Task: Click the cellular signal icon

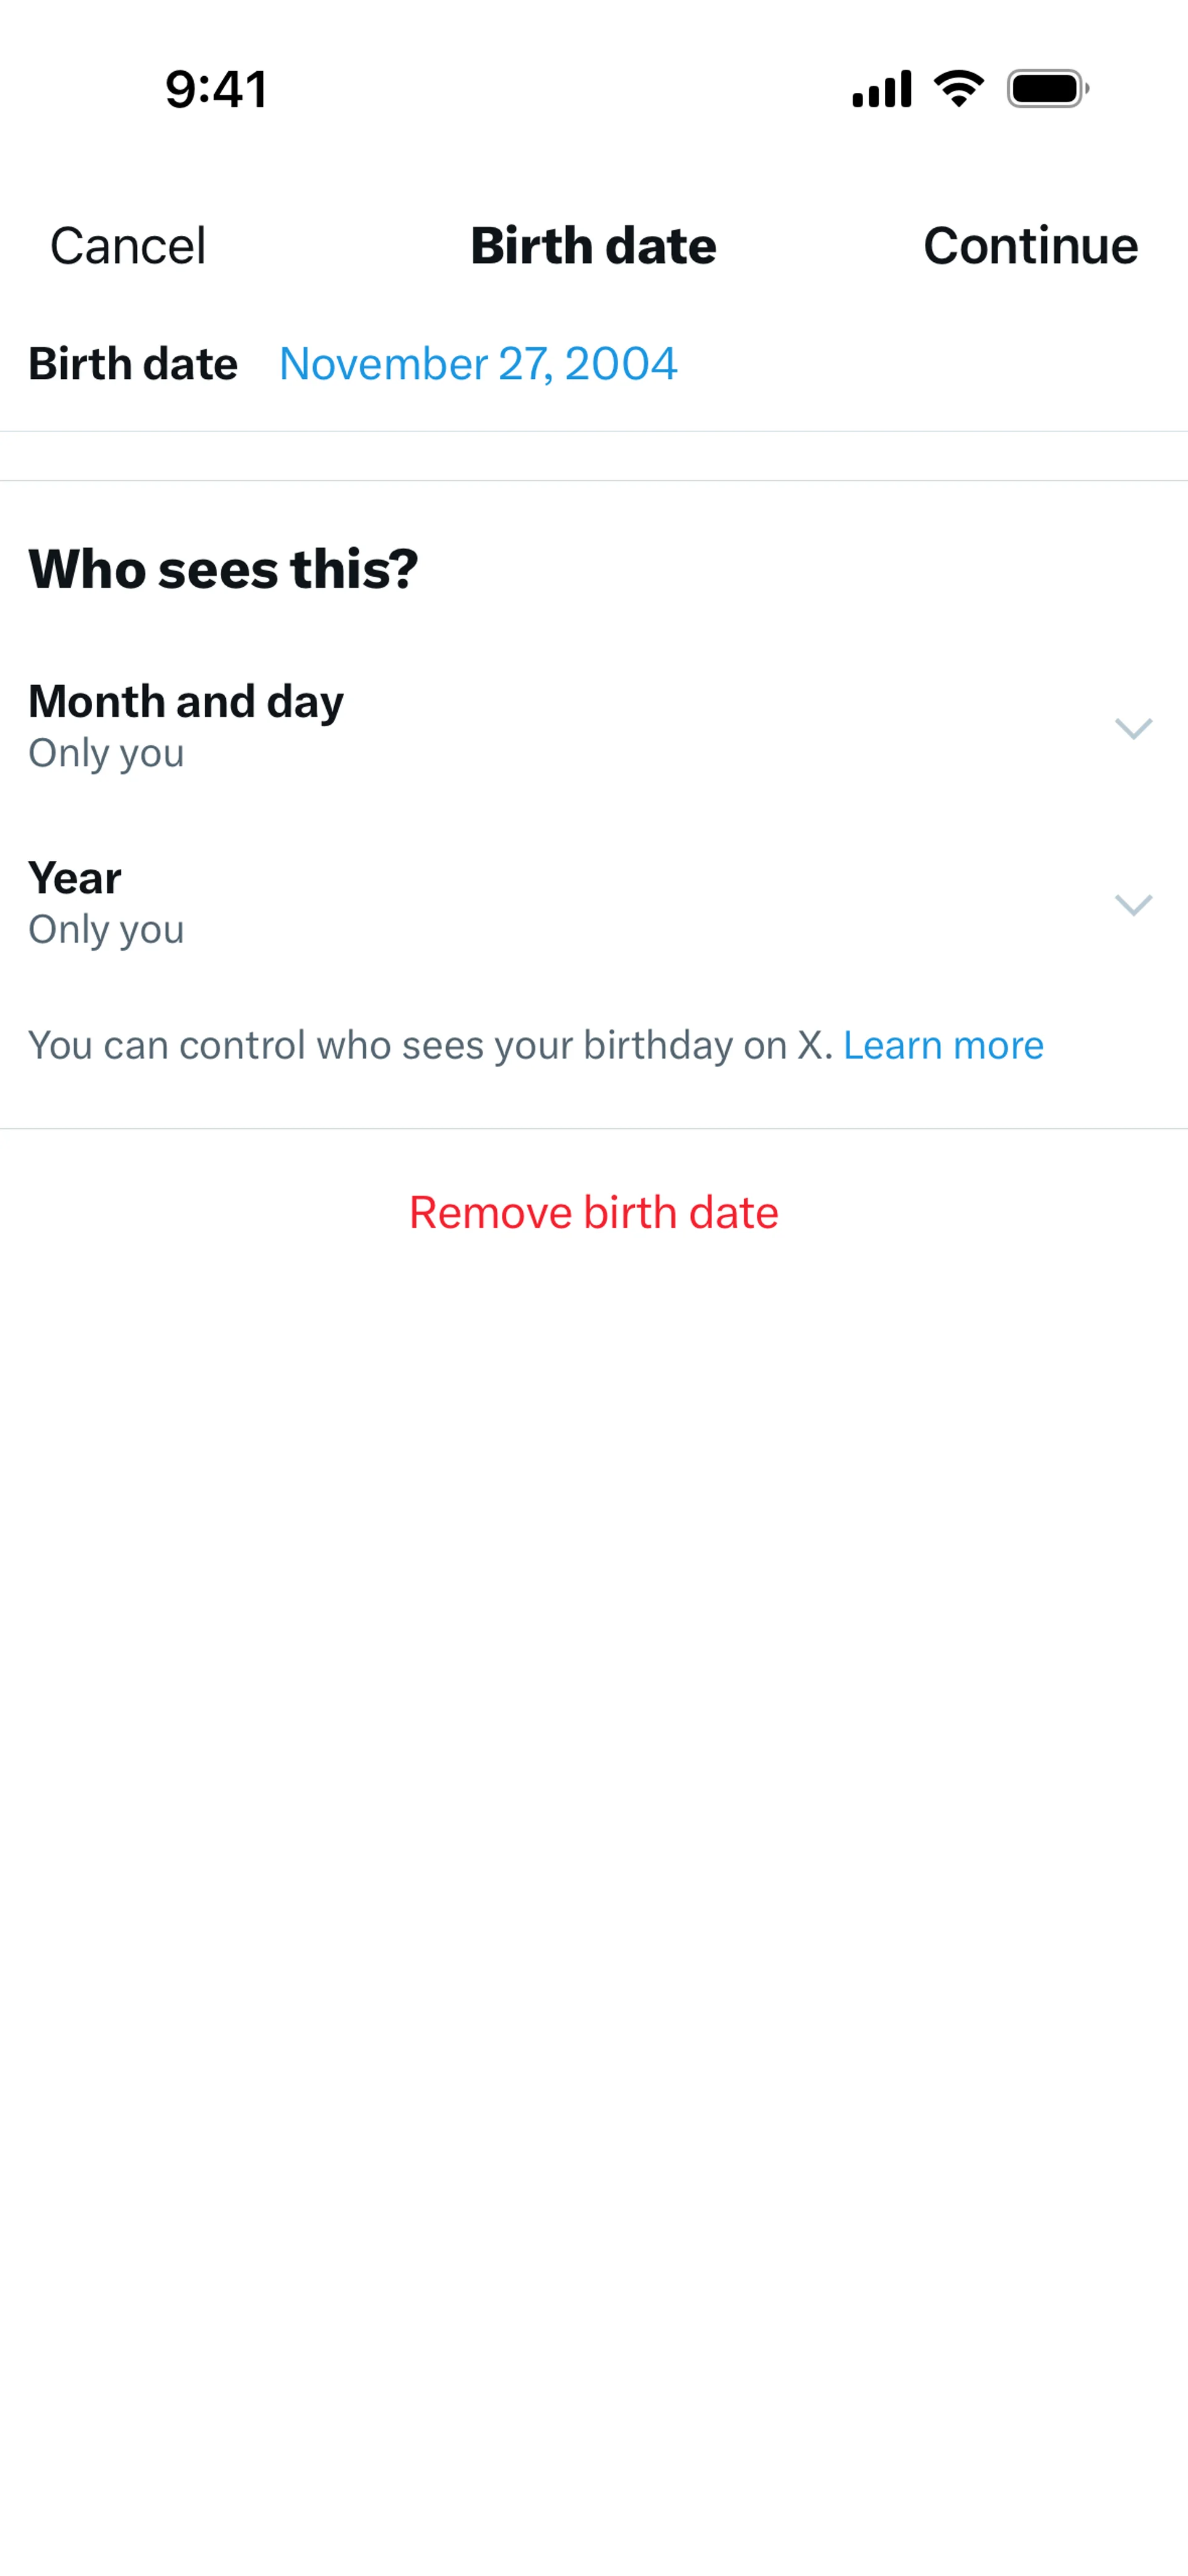Action: tap(881, 89)
